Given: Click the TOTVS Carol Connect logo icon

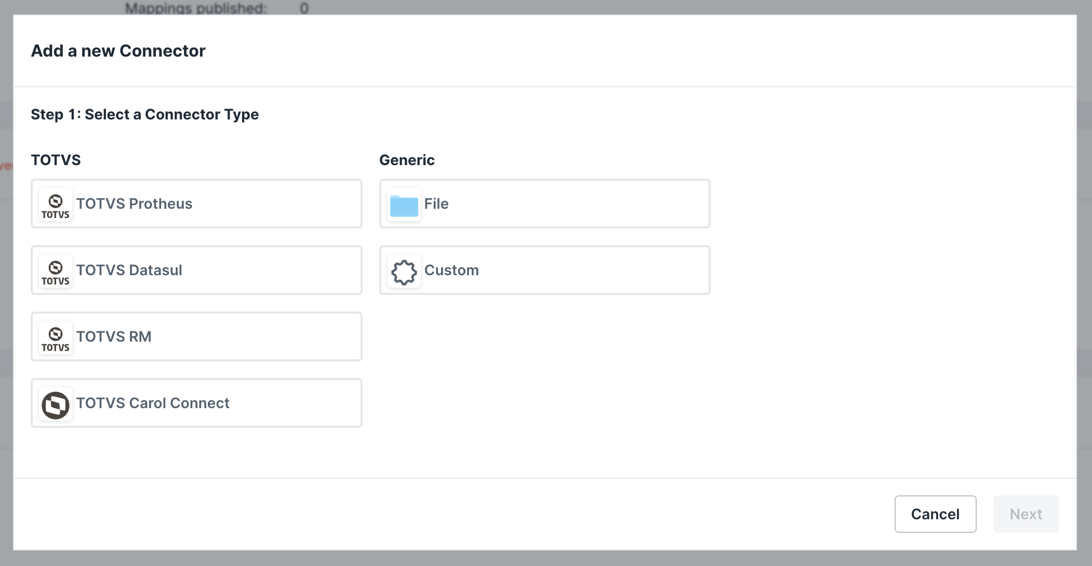Looking at the screenshot, I should [x=56, y=404].
